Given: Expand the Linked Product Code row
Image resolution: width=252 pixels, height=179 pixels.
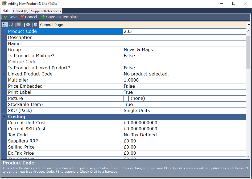Looking at the screenshot, I should (x=4, y=74).
